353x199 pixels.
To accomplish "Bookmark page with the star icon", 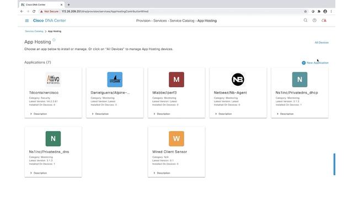I will [x=306, y=11].
